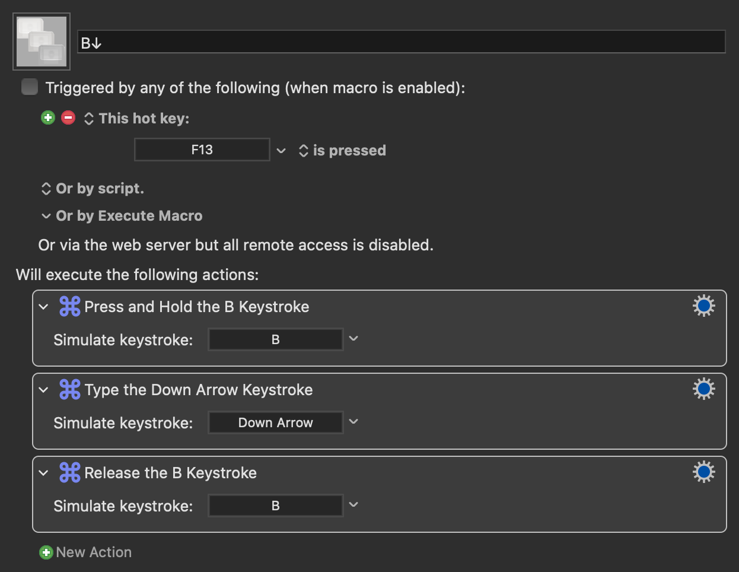The image size is (739, 572).
Task: Collapse the Type Down Arrow action
Action: coord(43,390)
